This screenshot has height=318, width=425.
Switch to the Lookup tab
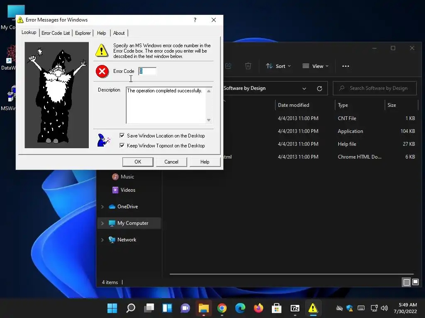click(x=29, y=32)
